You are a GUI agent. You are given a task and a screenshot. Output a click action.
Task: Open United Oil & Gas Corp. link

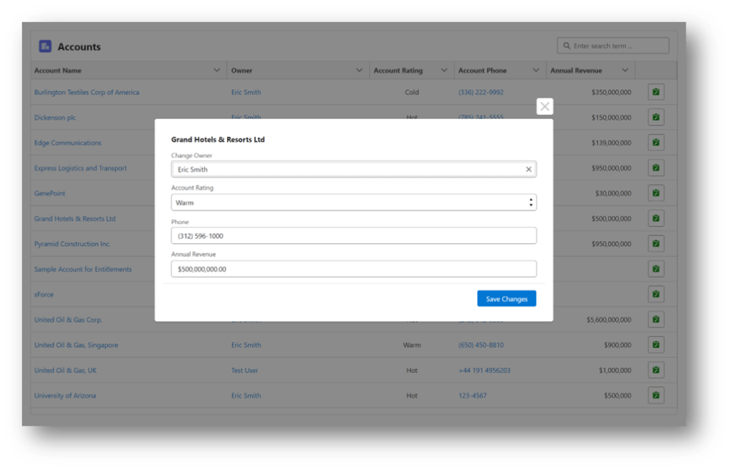(68, 320)
